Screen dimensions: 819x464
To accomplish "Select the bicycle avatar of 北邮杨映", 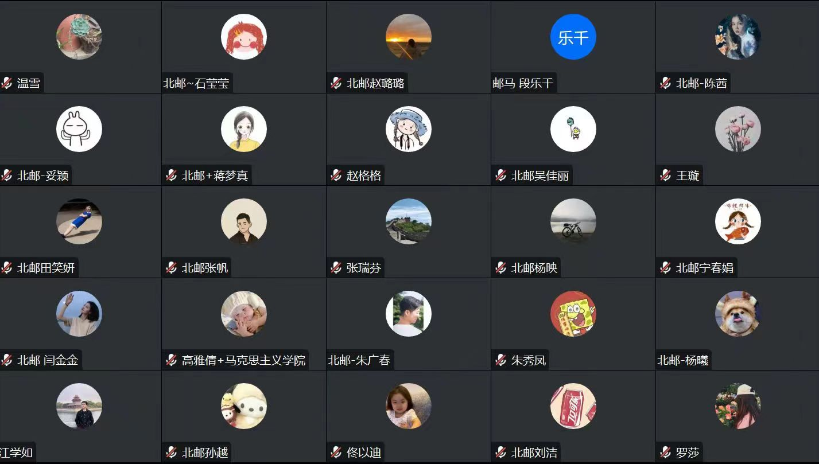I will [x=573, y=221].
